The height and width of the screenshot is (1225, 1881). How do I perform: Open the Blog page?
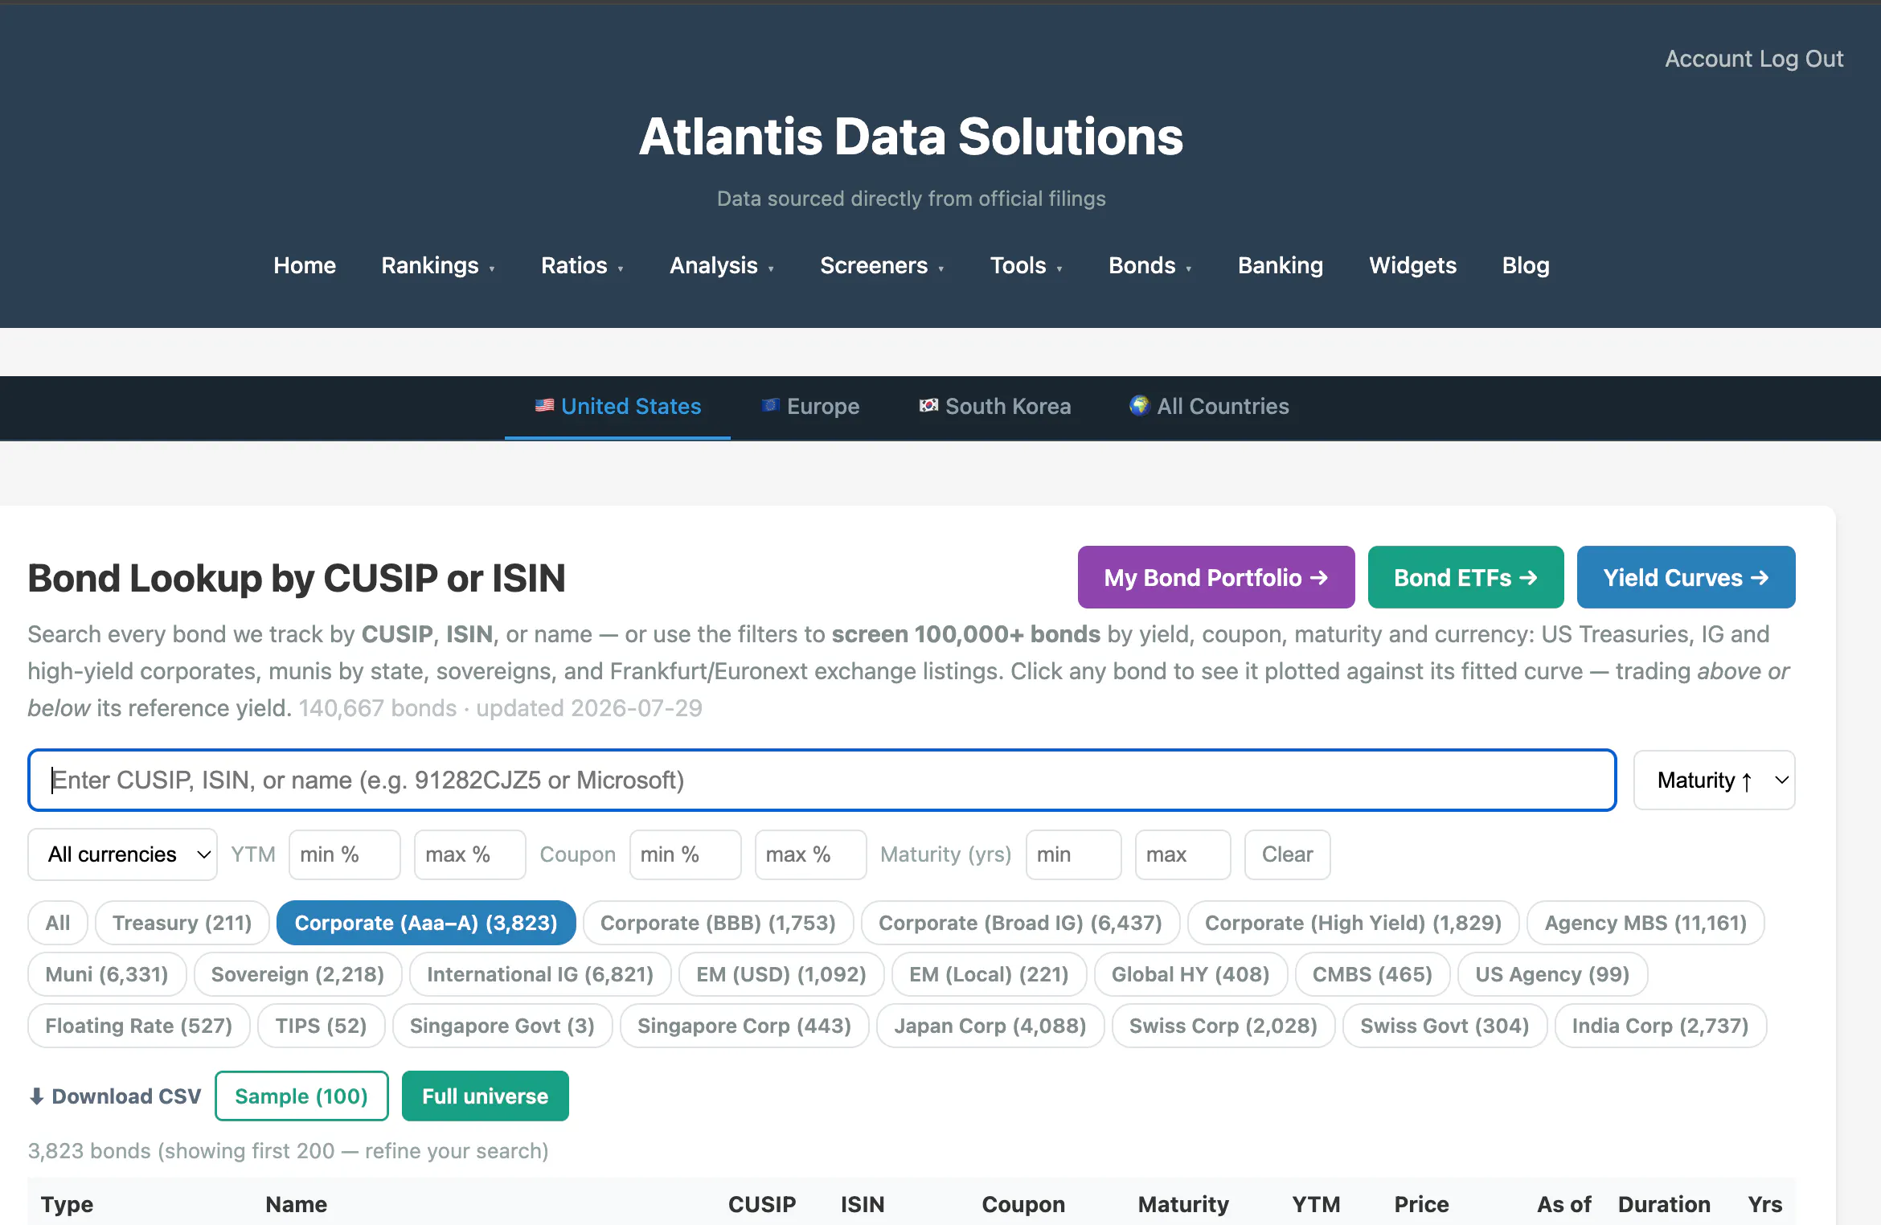1525,265
